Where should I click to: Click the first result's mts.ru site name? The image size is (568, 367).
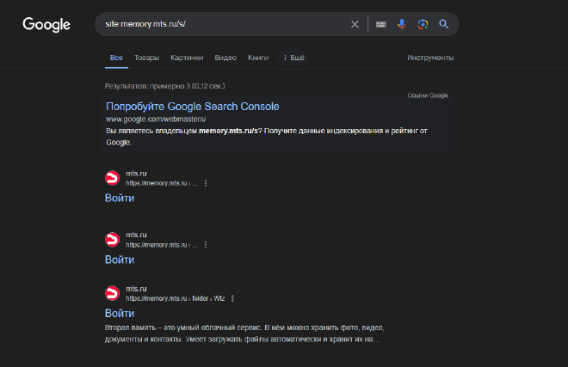[136, 174]
